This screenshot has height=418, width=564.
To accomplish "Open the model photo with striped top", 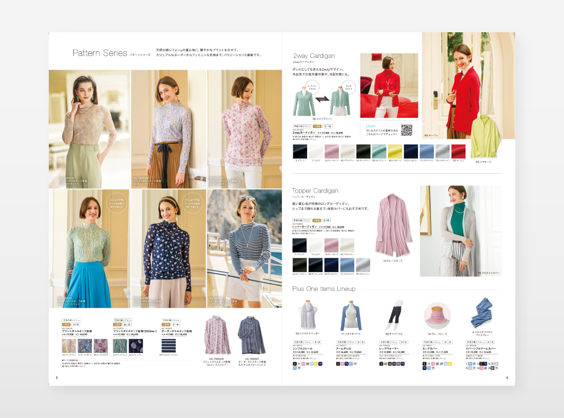I will pos(244,248).
